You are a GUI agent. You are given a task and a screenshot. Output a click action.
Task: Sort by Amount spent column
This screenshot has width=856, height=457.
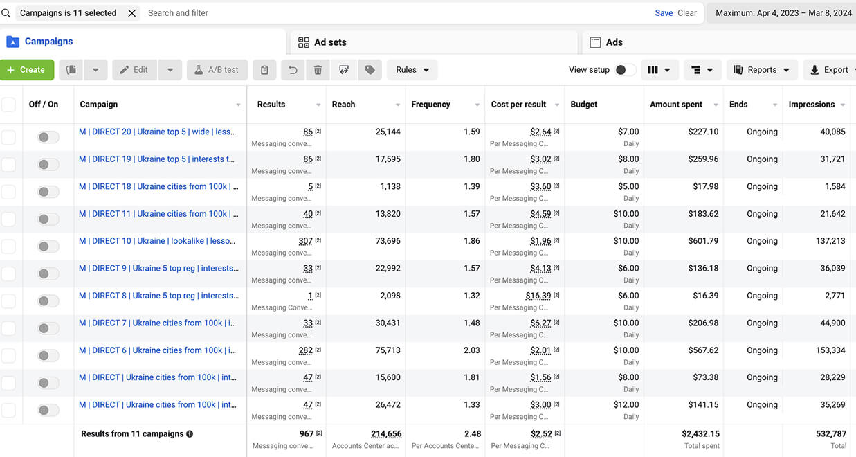coord(676,105)
